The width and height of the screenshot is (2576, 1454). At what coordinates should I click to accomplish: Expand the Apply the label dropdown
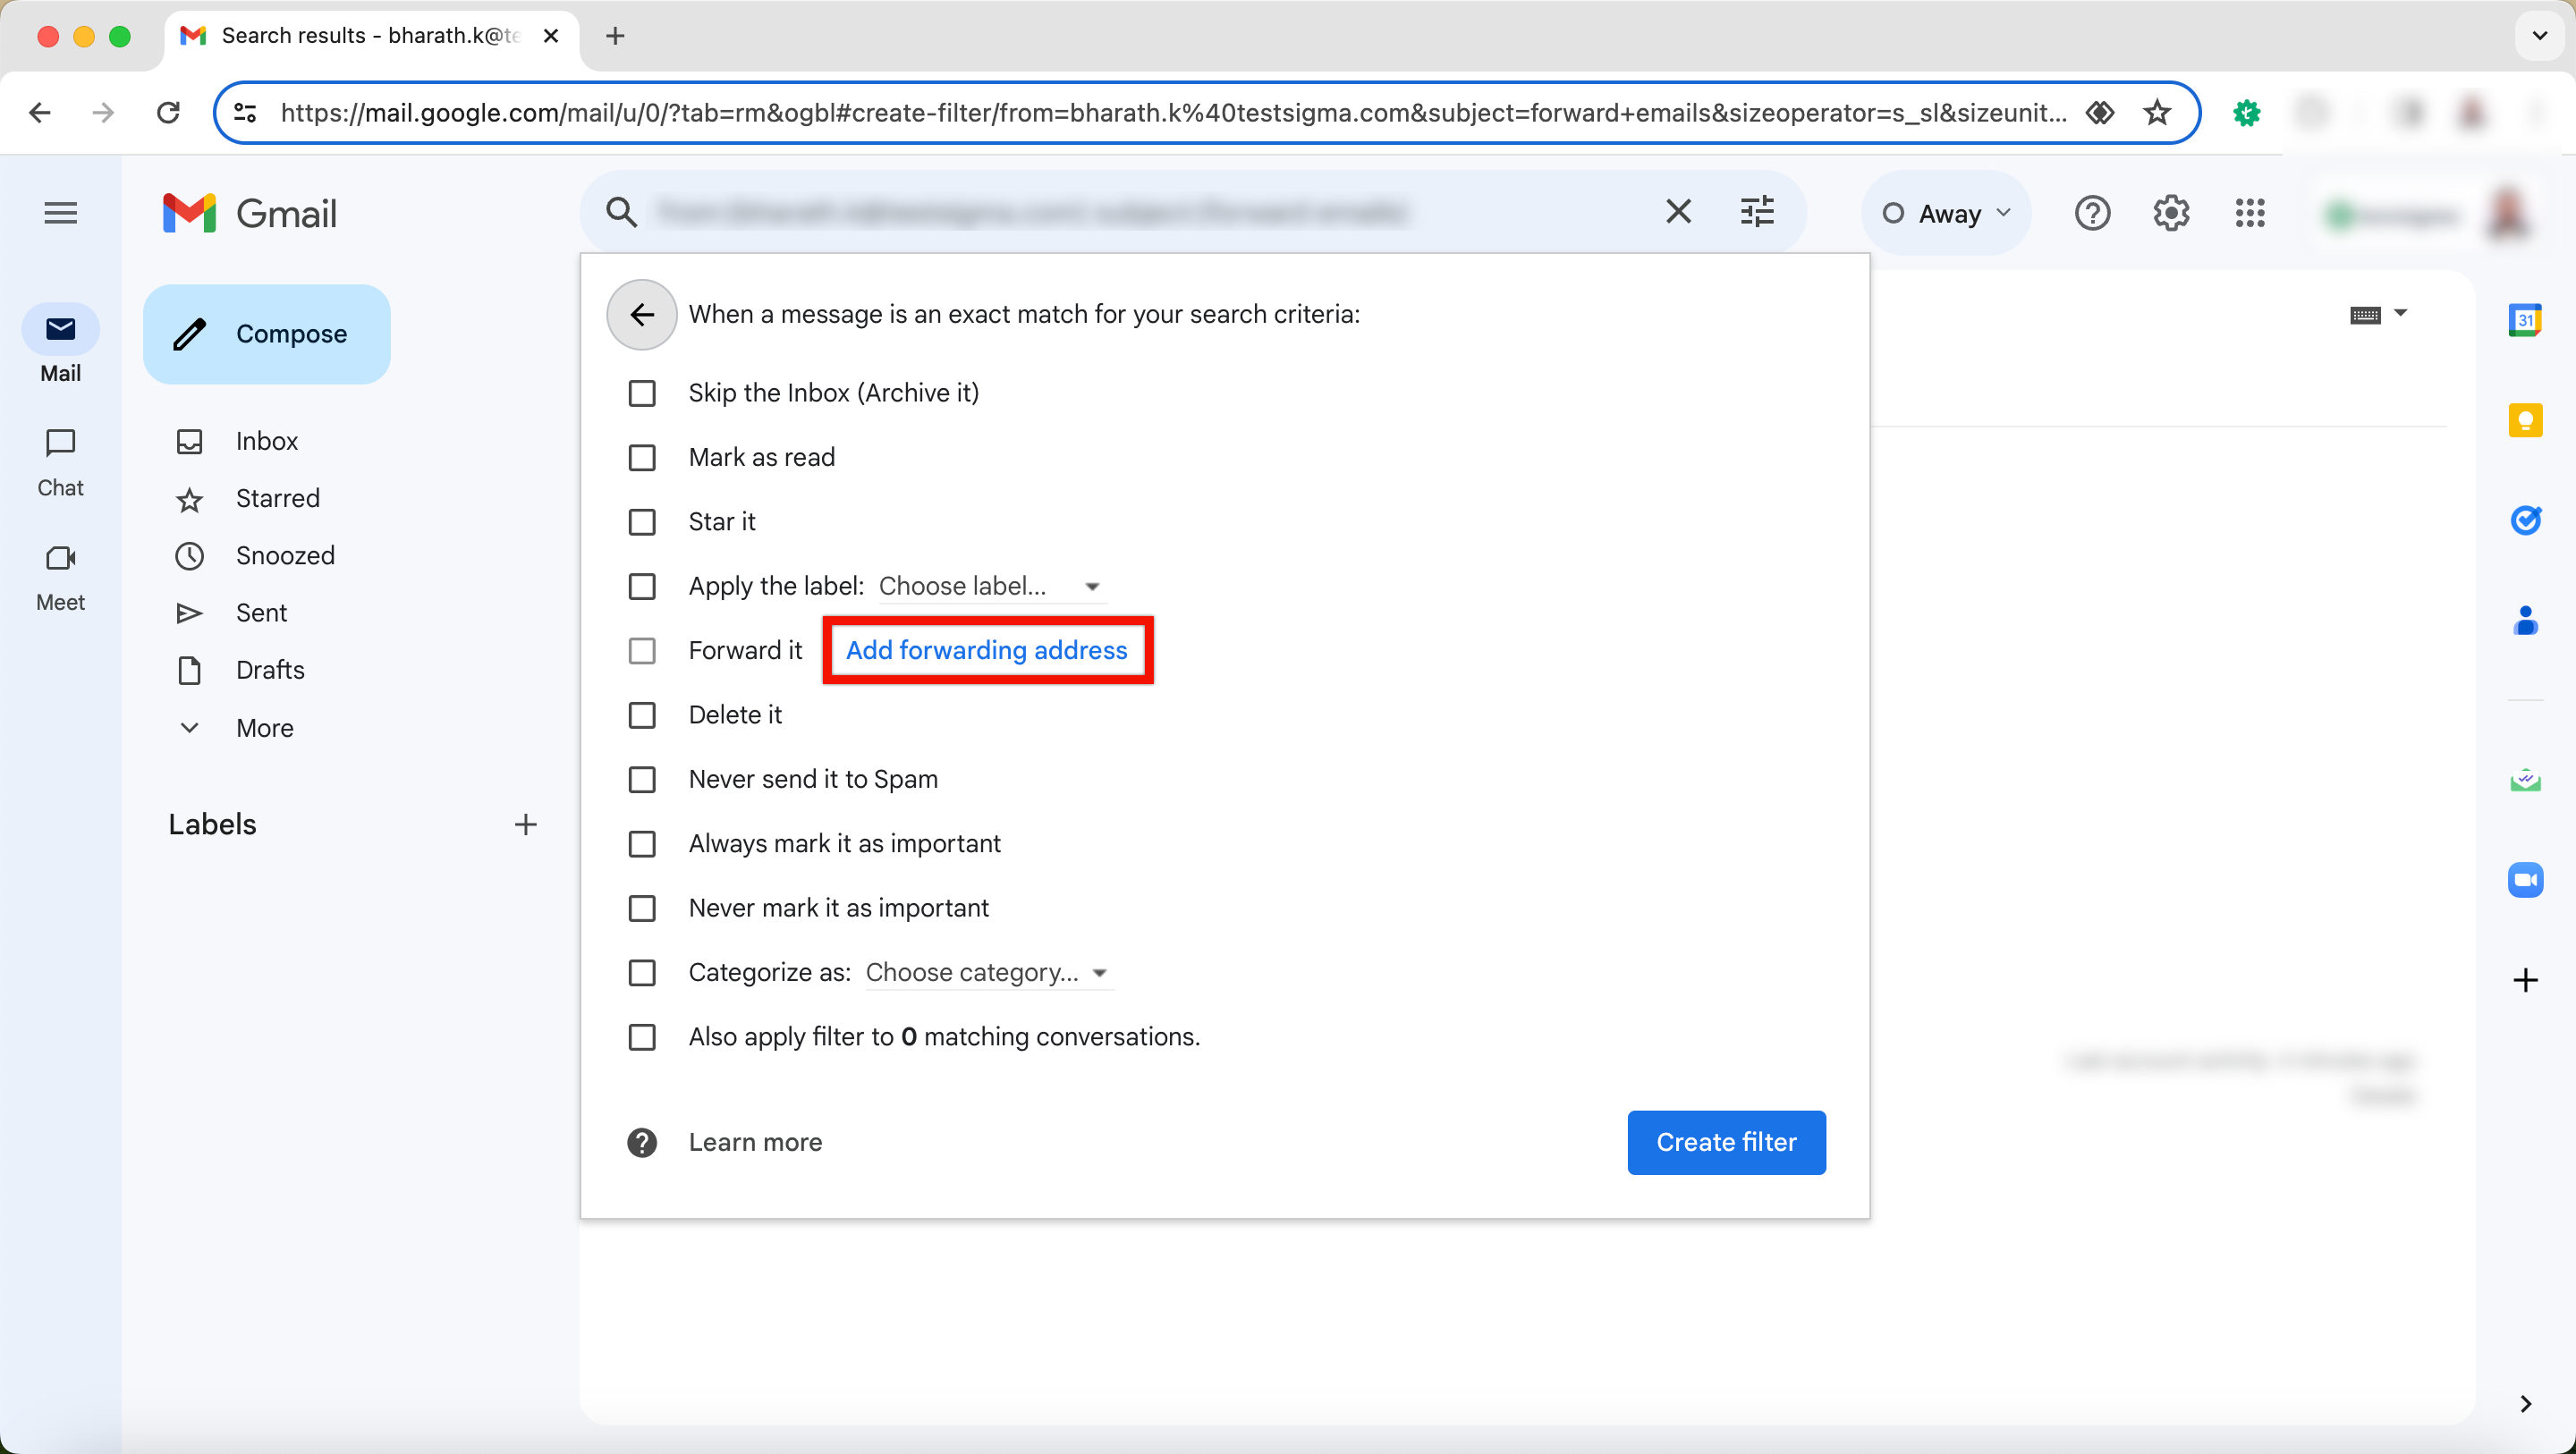pyautogui.click(x=1093, y=586)
